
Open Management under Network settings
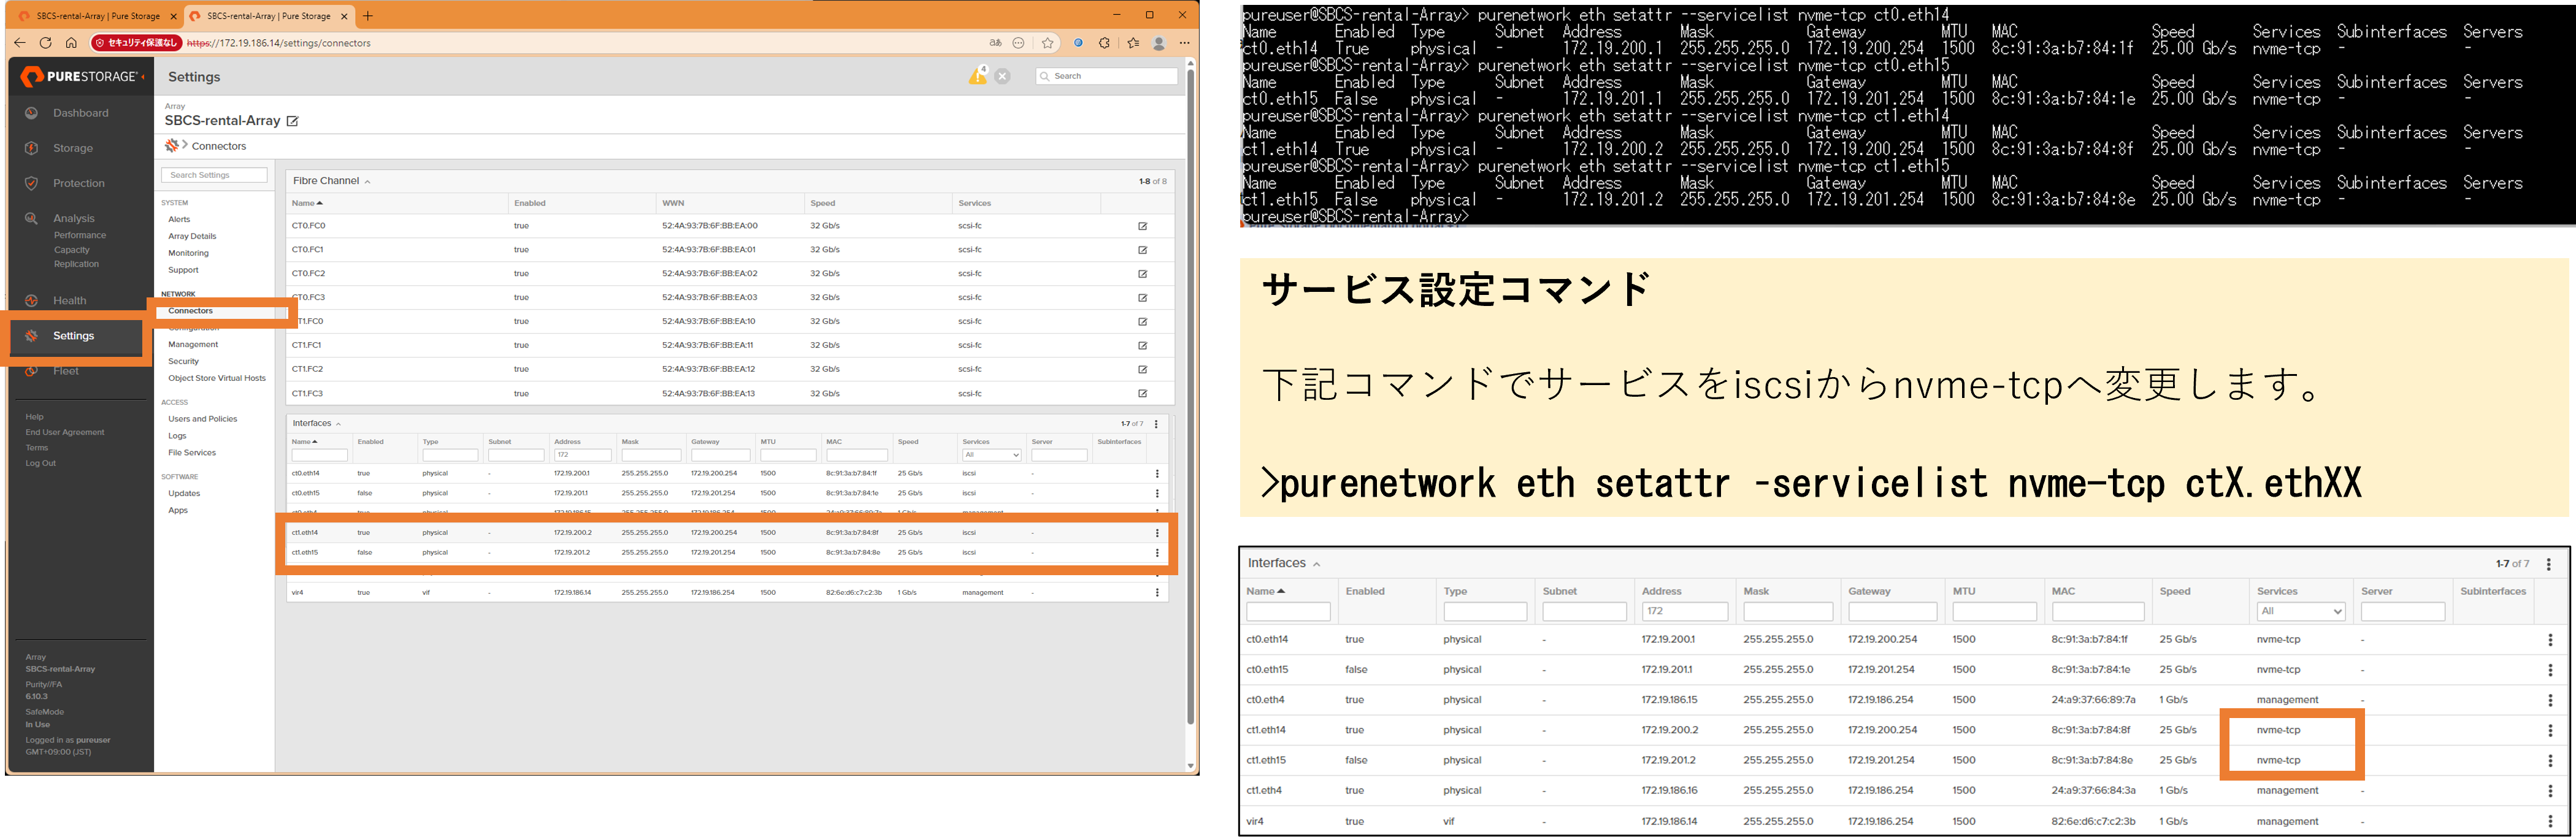(193, 344)
